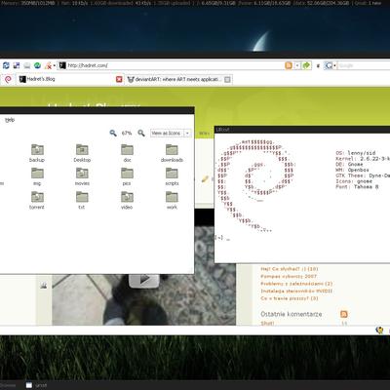
Task: Select the doc folder
Action: click(127, 153)
